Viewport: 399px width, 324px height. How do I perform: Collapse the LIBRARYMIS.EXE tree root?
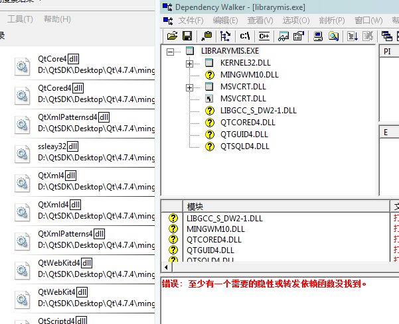click(x=170, y=52)
